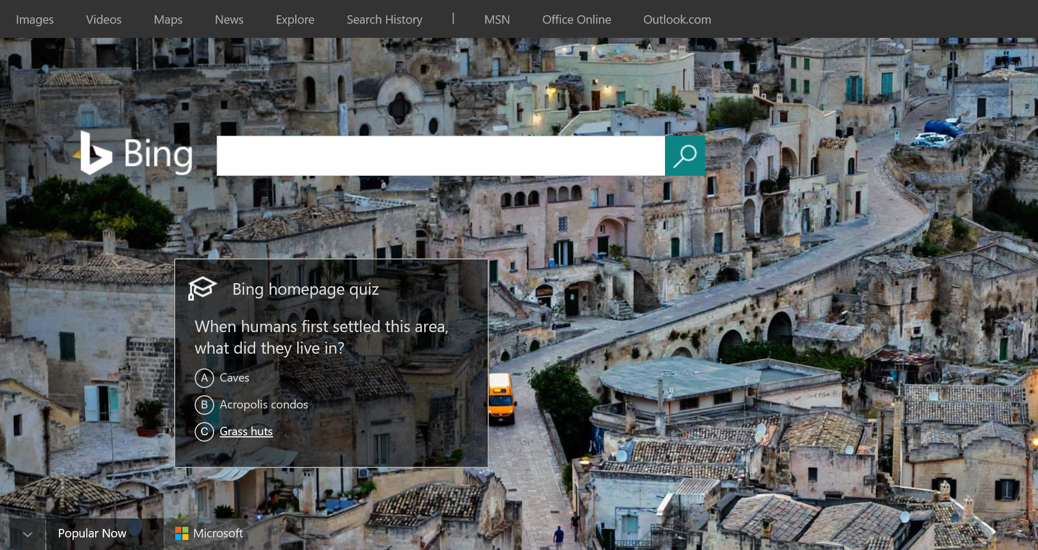Open MSN from the top bar

point(497,19)
